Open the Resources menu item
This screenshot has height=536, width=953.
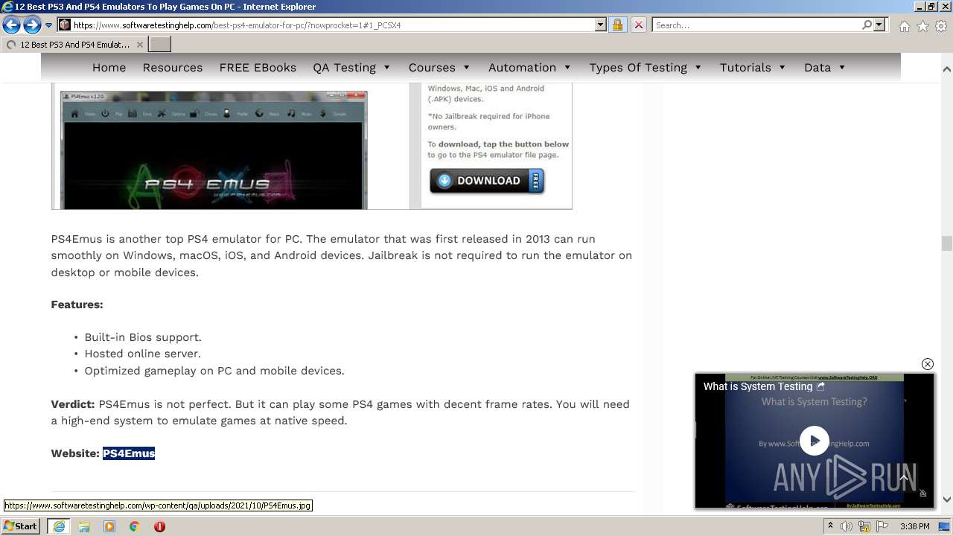[173, 67]
